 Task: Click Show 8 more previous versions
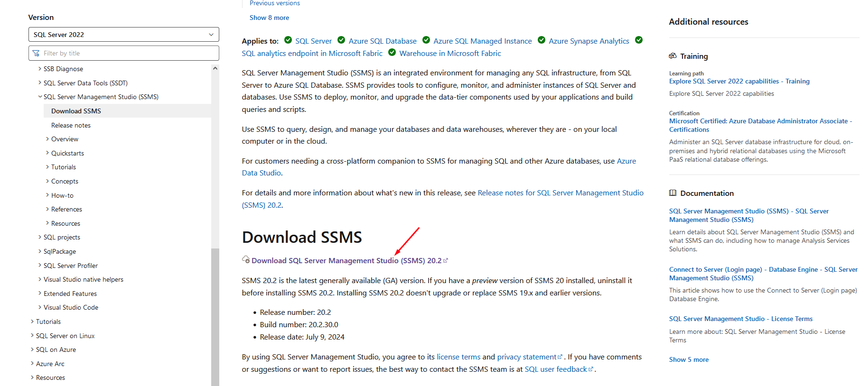[269, 18]
